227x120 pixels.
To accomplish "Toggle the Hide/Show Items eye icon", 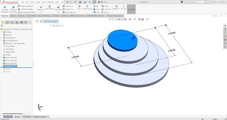I will tap(135, 19).
